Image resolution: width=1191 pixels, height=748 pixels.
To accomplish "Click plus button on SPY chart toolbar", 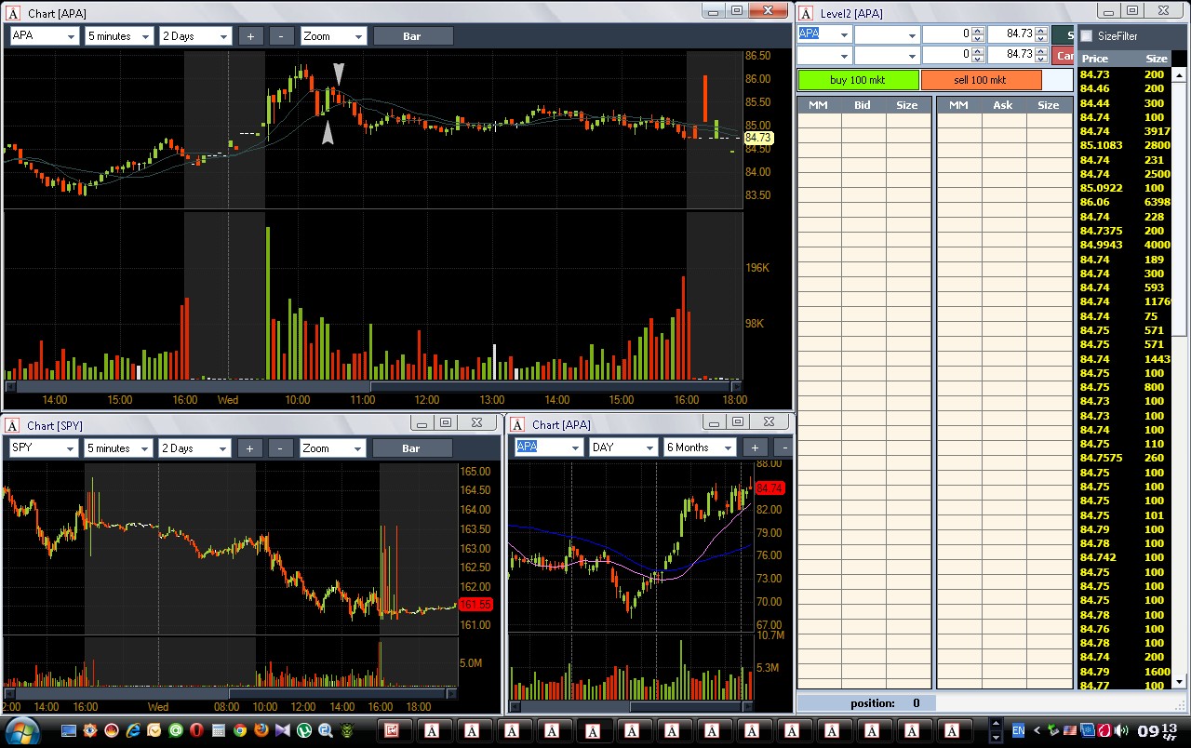I will tap(249, 448).
